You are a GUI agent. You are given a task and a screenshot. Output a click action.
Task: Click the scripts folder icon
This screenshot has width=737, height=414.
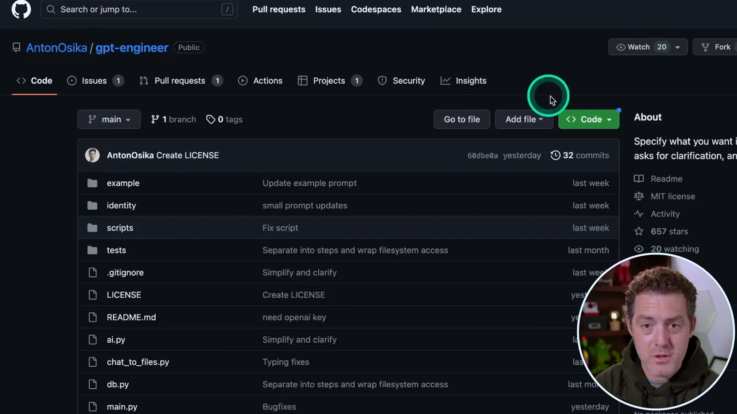pyautogui.click(x=93, y=228)
